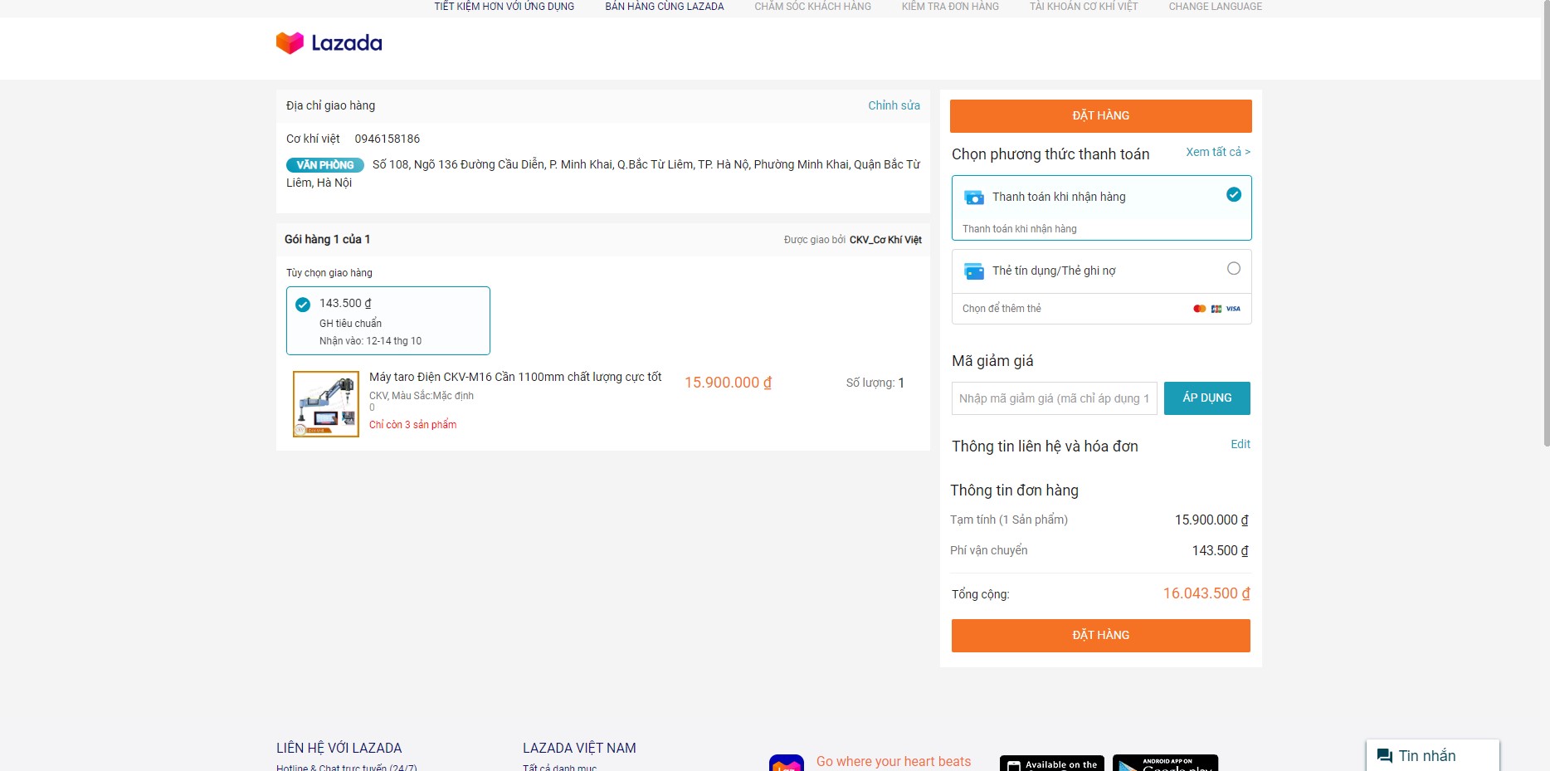Expand all payment methods via Xem tất cả

click(x=1218, y=152)
